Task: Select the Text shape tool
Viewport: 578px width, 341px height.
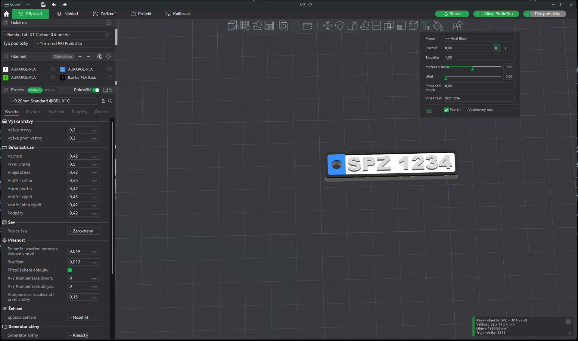Action: 425,26
